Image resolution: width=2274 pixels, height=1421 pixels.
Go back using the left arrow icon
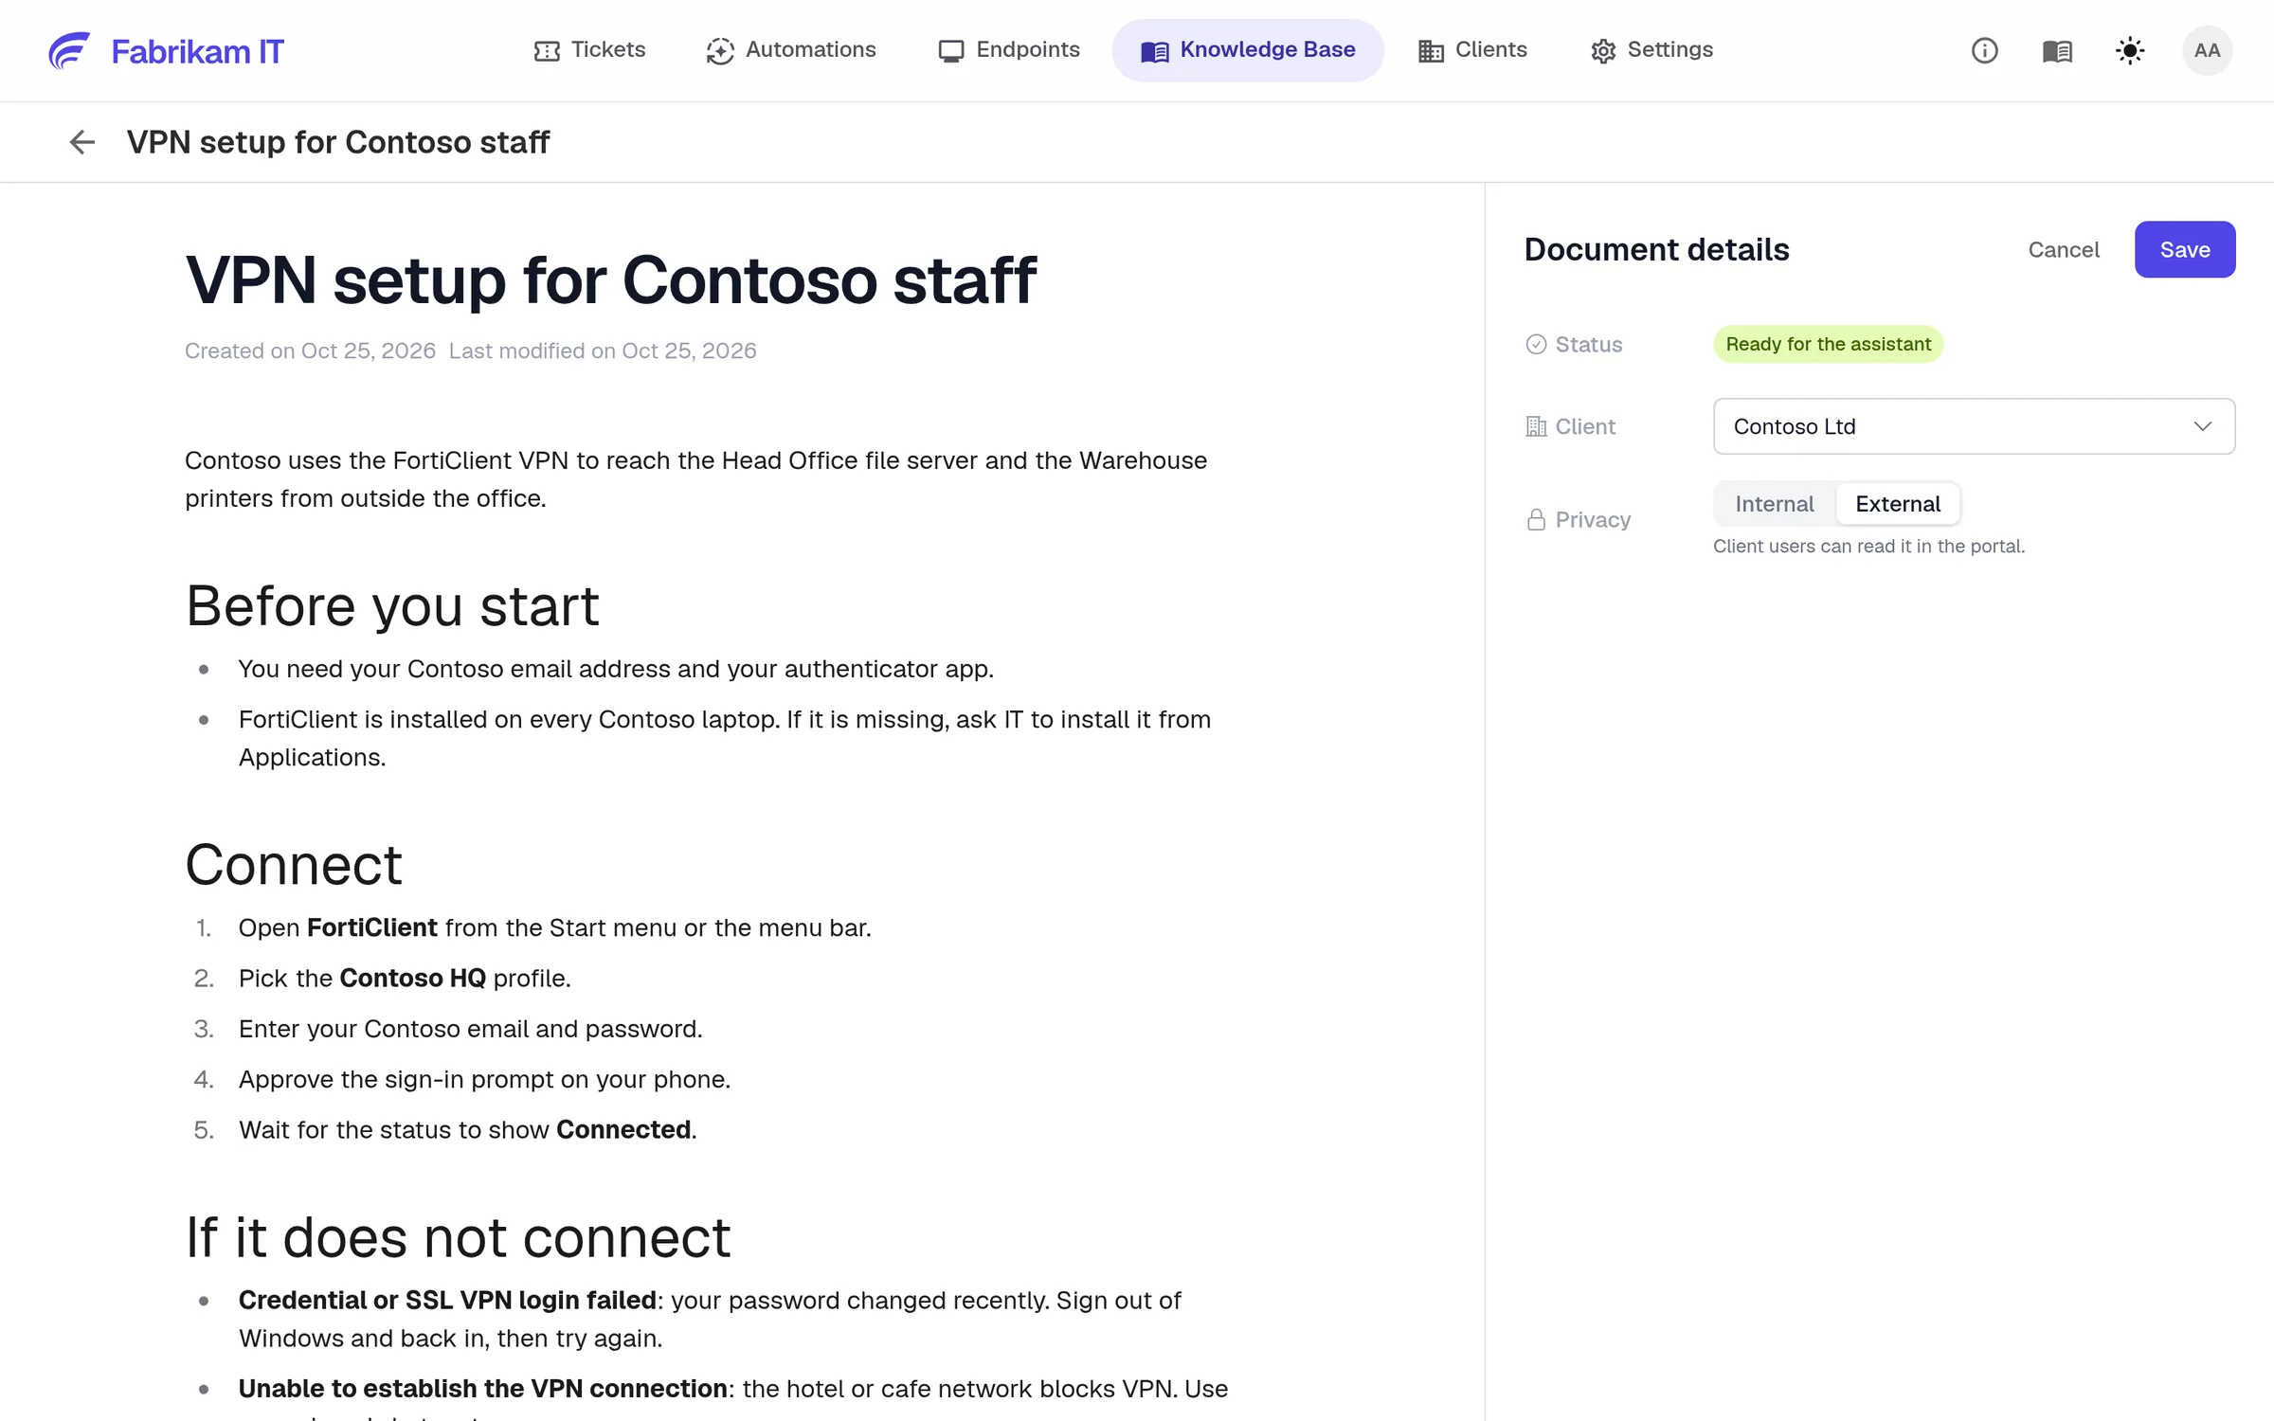(82, 142)
